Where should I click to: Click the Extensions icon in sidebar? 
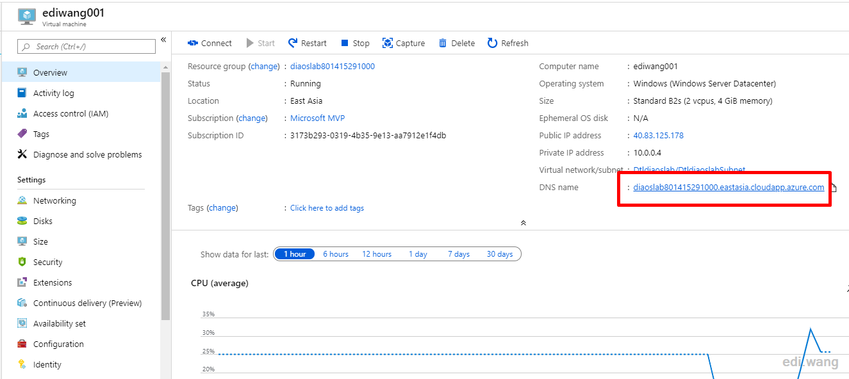[x=22, y=282]
